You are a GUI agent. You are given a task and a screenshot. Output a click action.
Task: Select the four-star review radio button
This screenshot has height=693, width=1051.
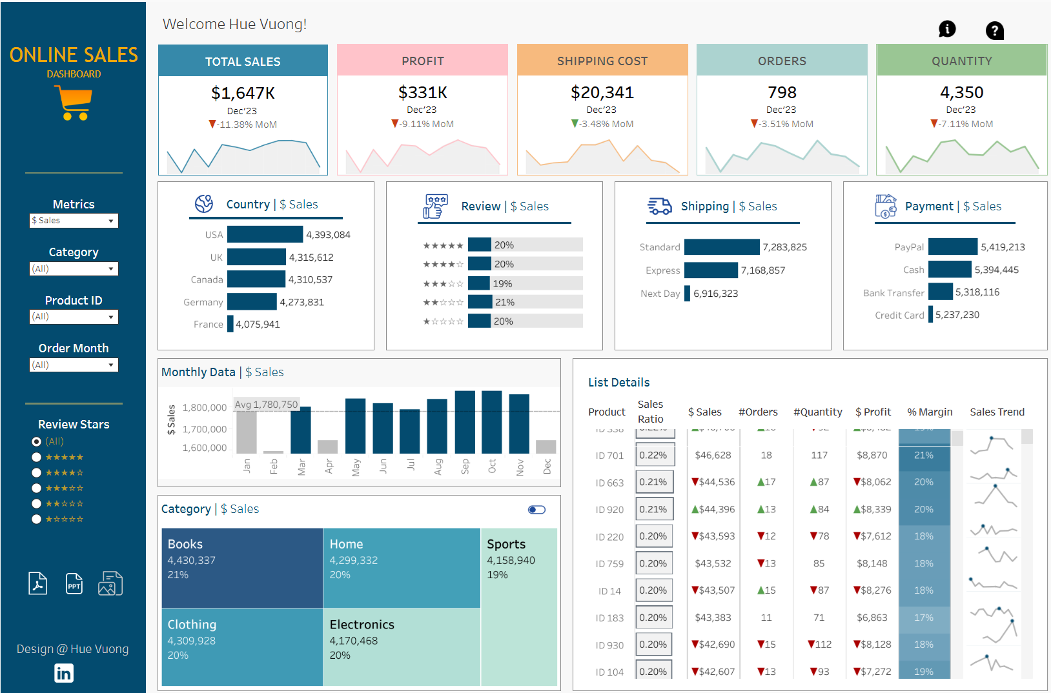[37, 472]
